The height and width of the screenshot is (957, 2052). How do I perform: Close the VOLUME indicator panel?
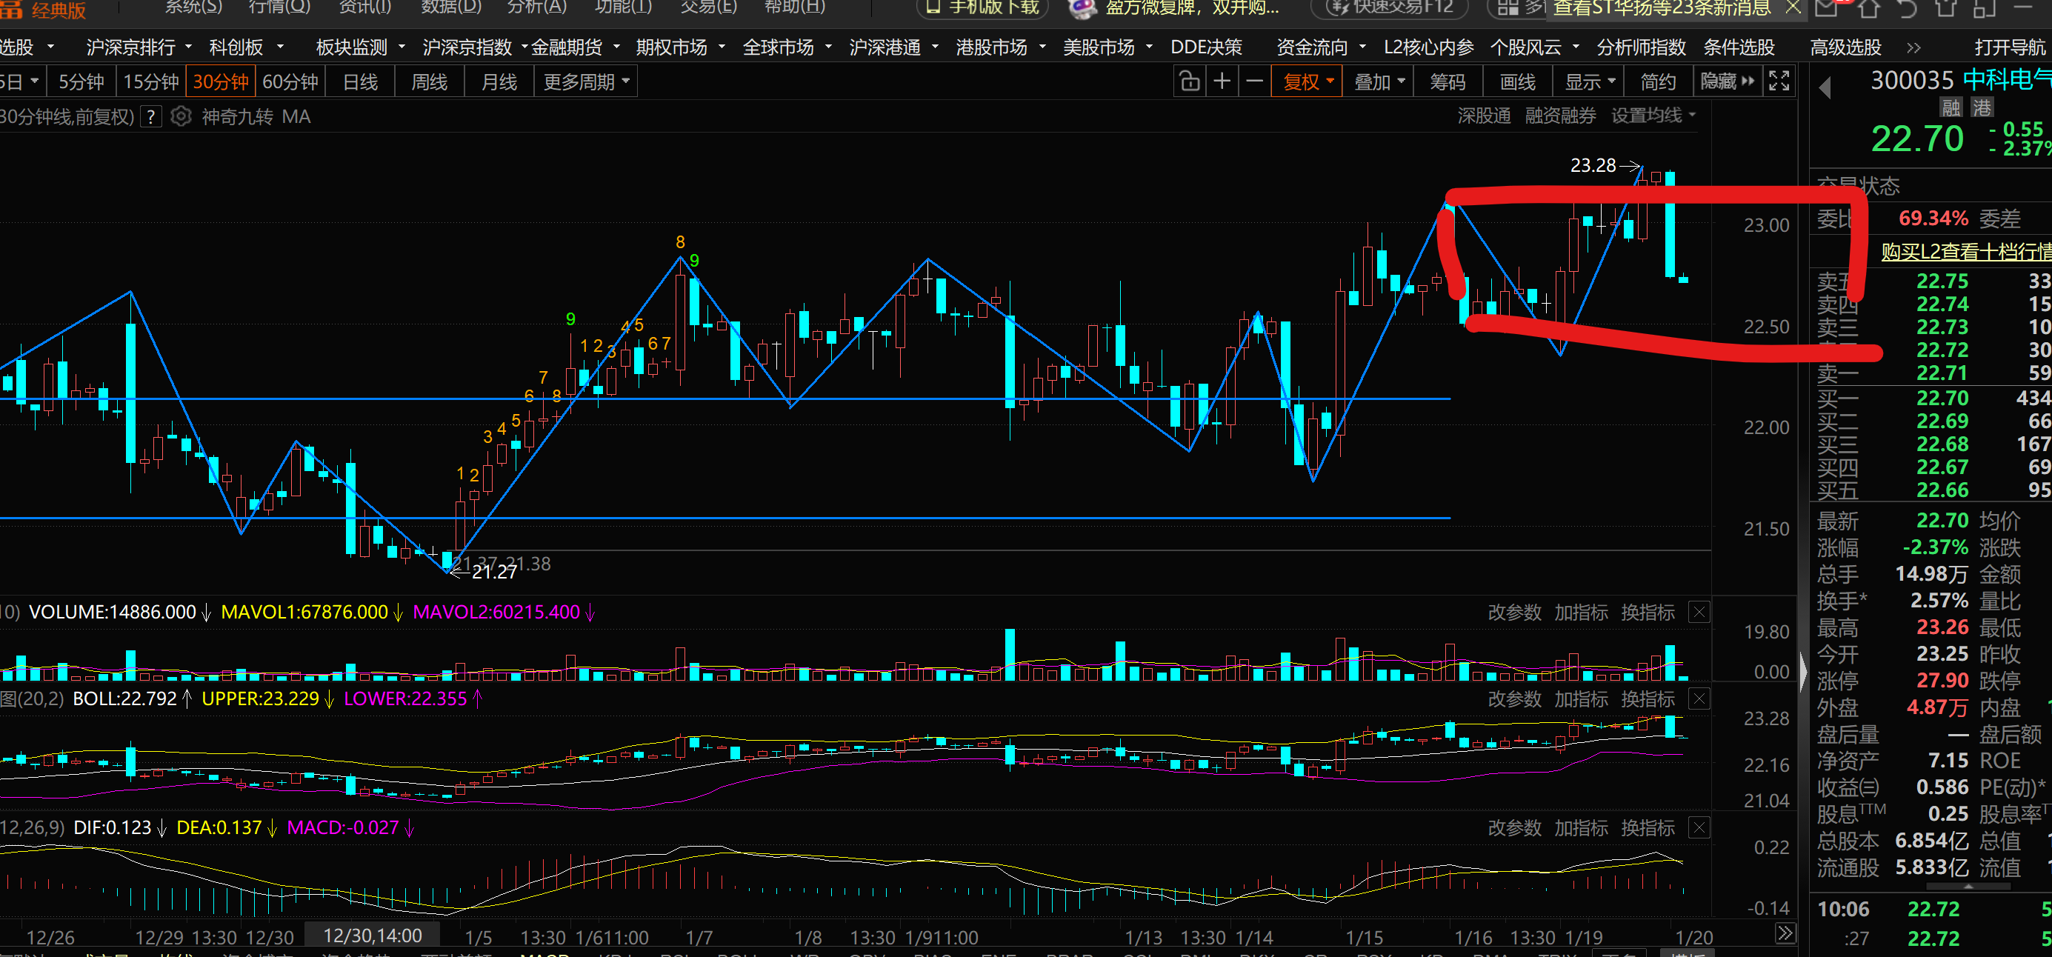pos(1699,613)
